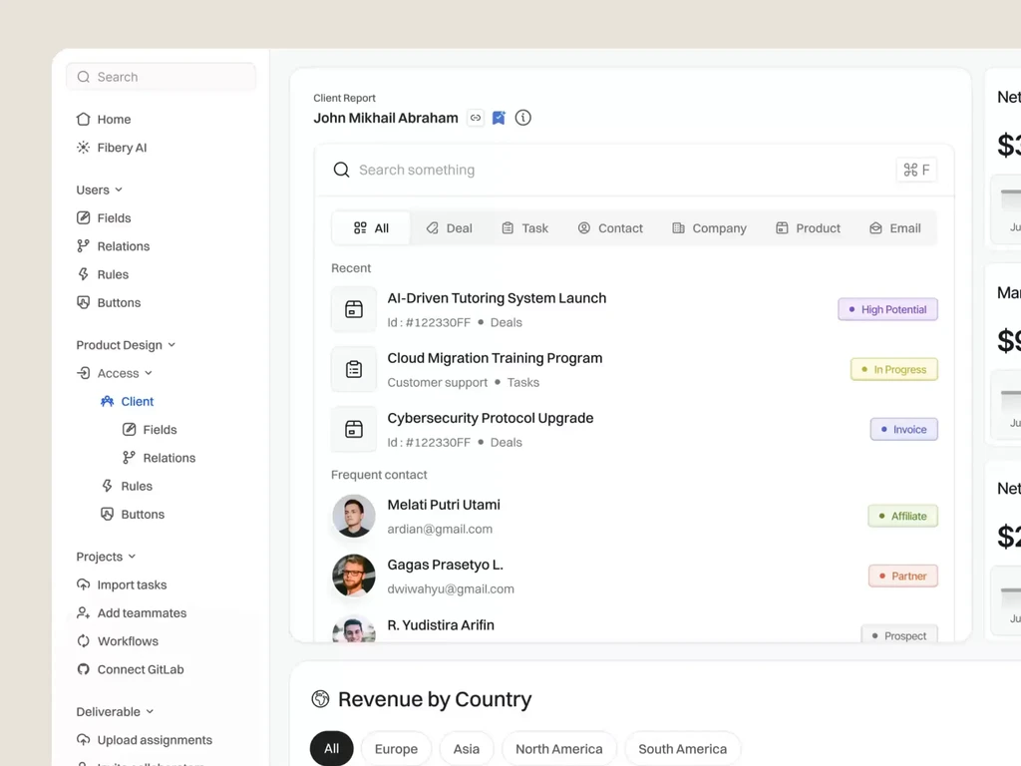Switch to the Deal tab
This screenshot has height=766, width=1021.
coord(450,228)
